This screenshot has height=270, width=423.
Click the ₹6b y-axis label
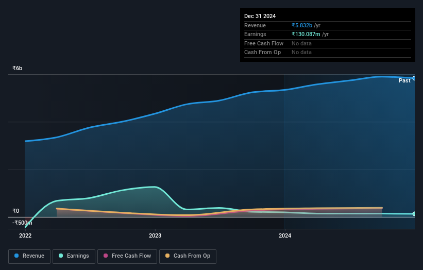(x=18, y=68)
